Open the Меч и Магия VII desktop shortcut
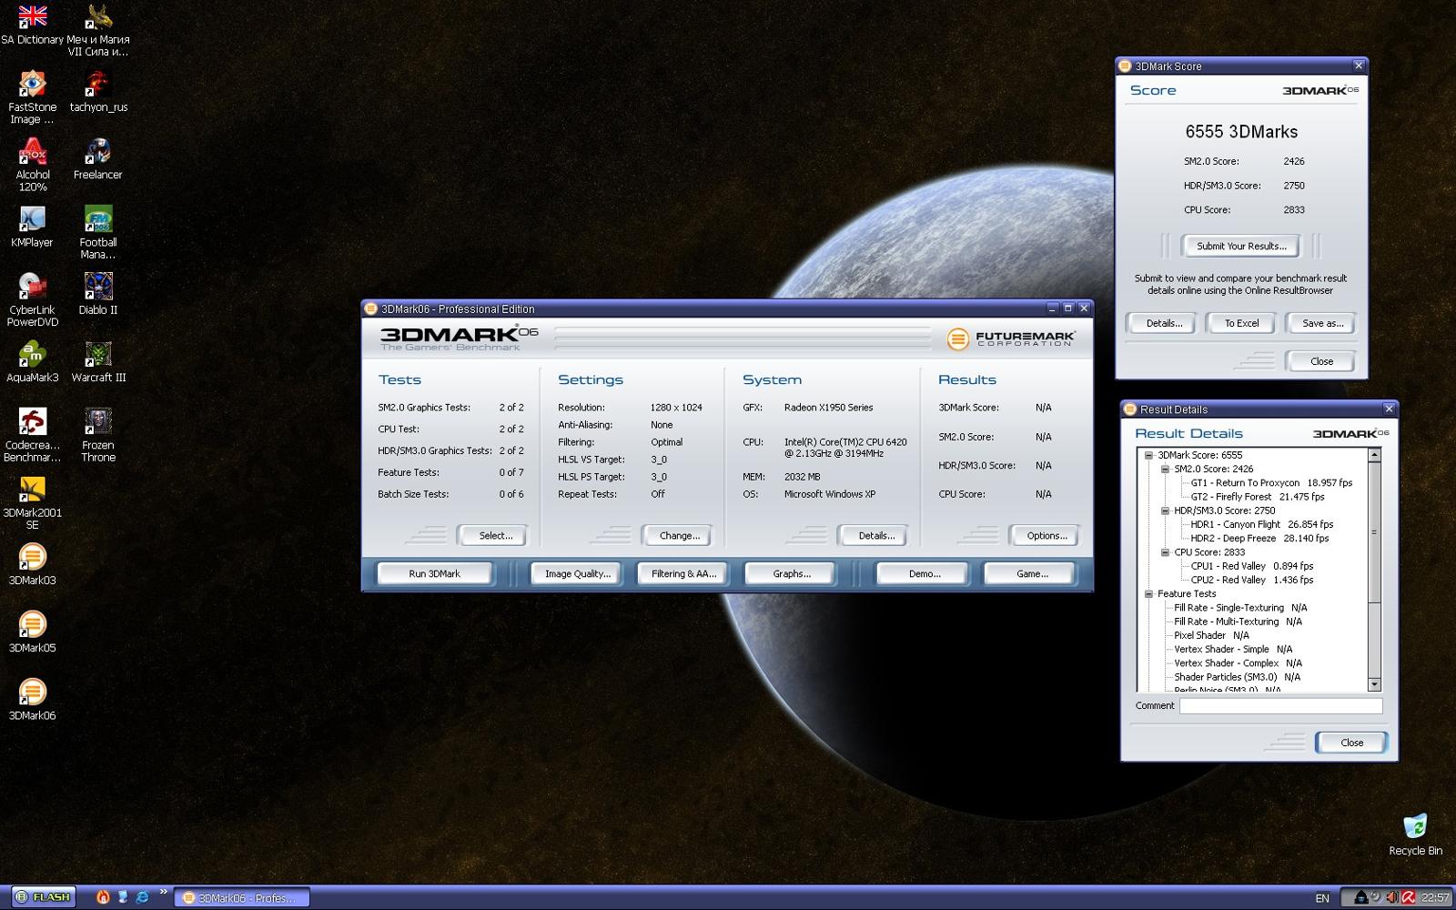 click(x=98, y=30)
